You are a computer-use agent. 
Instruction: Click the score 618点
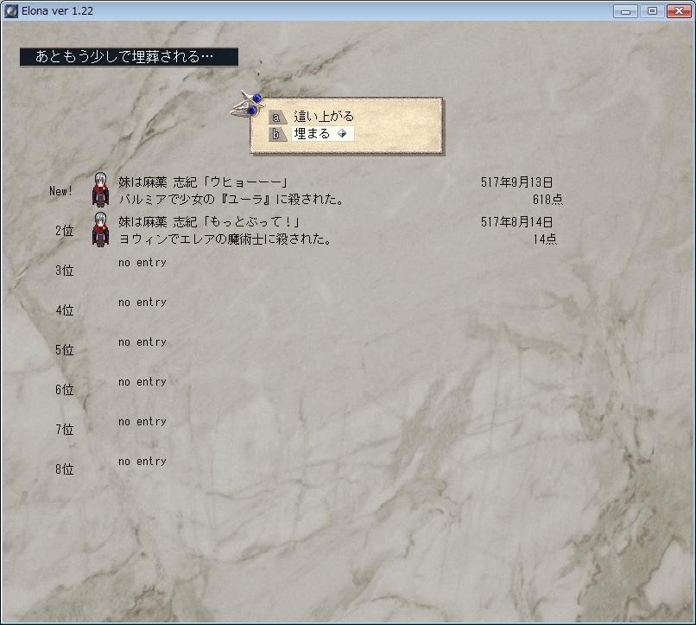(547, 200)
